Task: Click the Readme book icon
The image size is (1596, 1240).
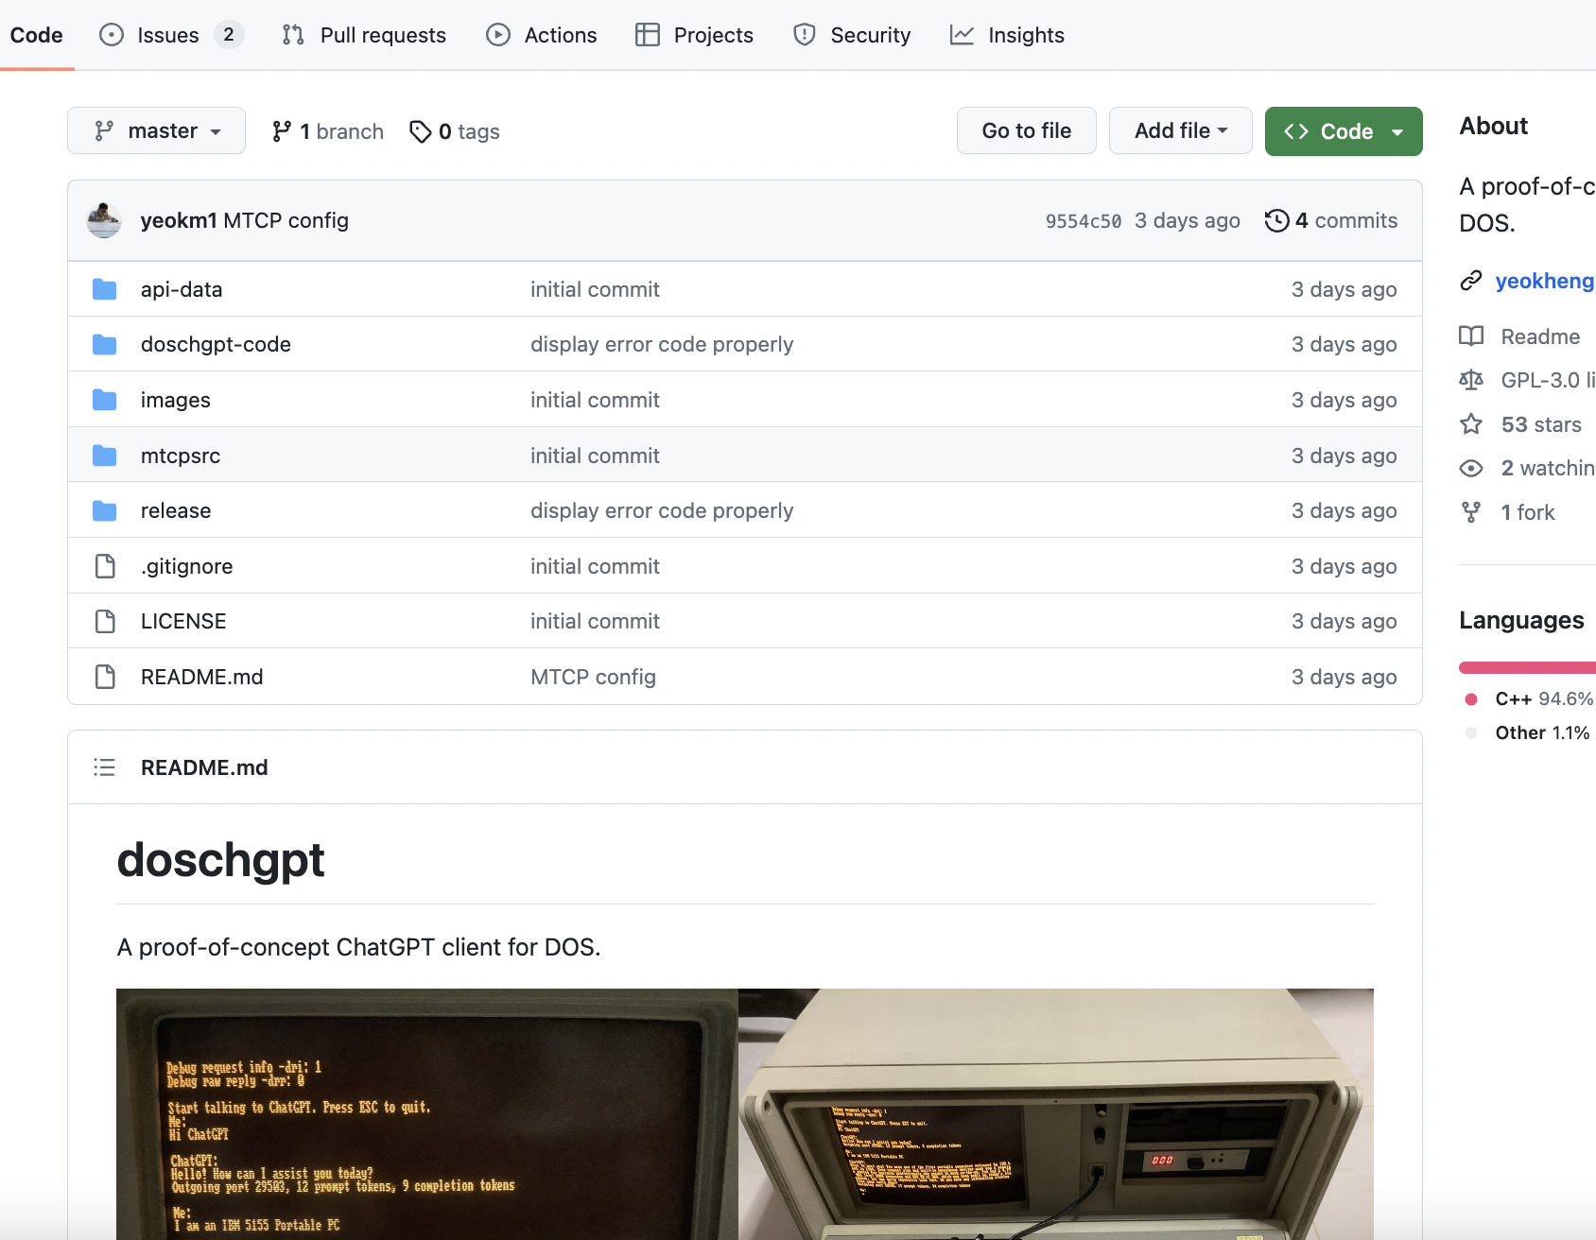Action: (x=1471, y=336)
